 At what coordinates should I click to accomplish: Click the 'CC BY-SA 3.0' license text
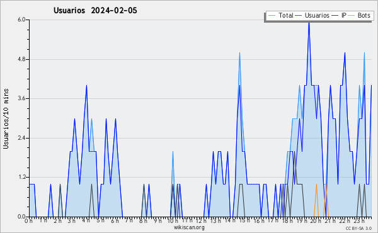[358, 229]
